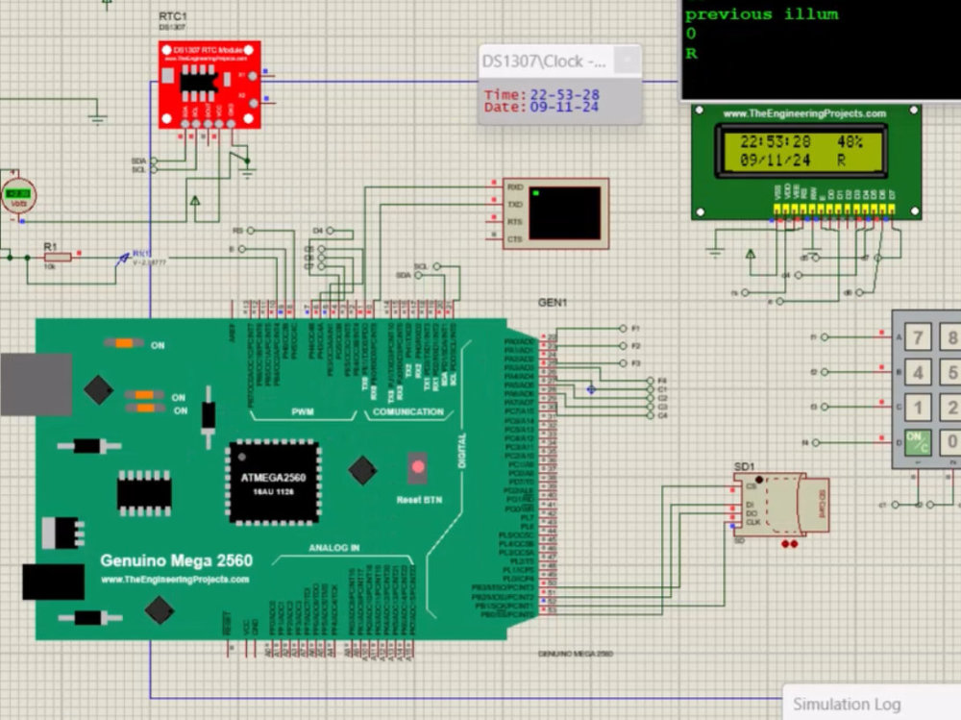Click the 'previous illum' line in terminal window
Viewport: 961px width, 720px height.
coord(761,14)
